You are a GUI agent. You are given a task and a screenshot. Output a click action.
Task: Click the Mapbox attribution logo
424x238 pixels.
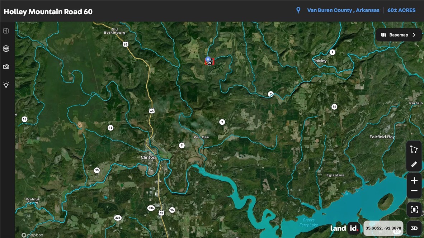(x=32, y=235)
